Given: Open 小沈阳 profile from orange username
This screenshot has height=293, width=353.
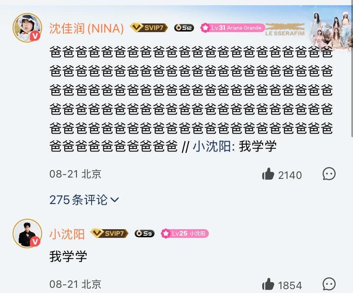Looking at the screenshot, I should pos(67,234).
